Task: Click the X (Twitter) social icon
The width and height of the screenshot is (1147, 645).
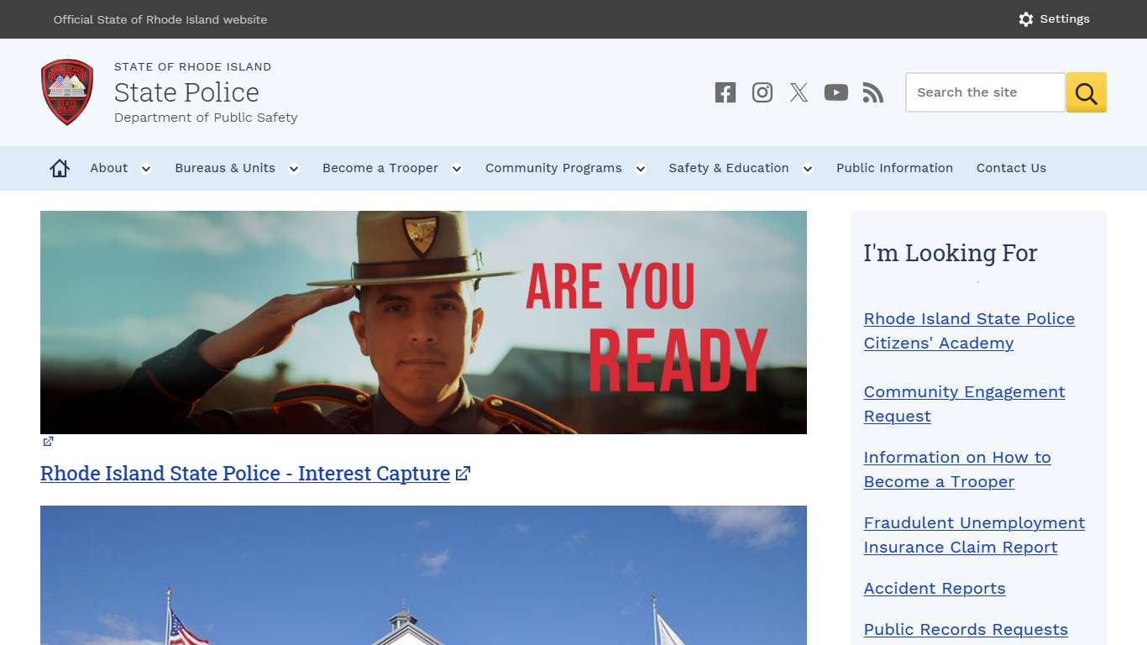Action: click(x=799, y=92)
